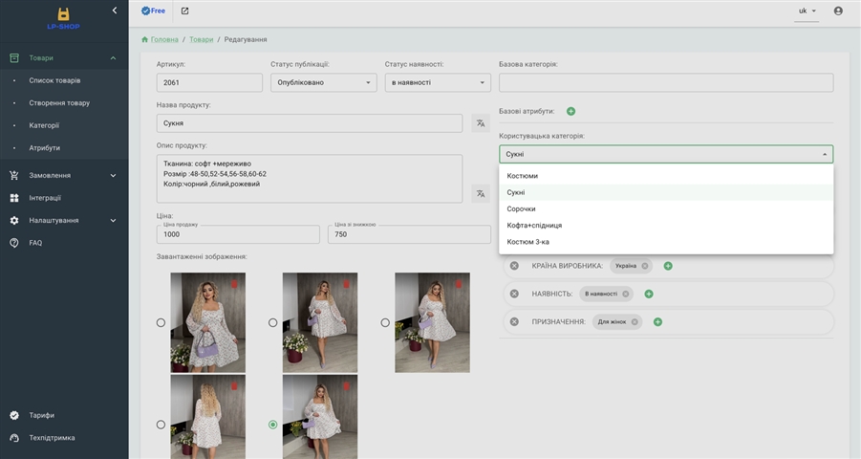Screen dimensions: 861x459
Task: Click translate icon next to product name field
Action: pyautogui.click(x=481, y=123)
